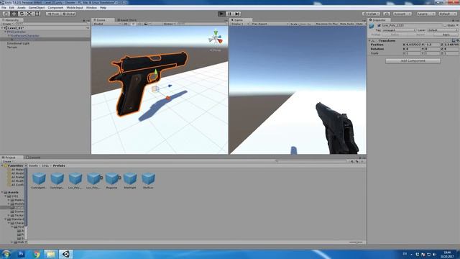Open the Account dropdown
Viewport: 460px width, 259px height.
pyautogui.click(x=402, y=14)
